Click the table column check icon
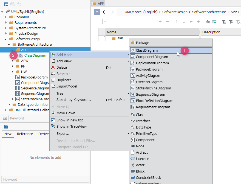This screenshot has height=184, width=241. [214, 22]
